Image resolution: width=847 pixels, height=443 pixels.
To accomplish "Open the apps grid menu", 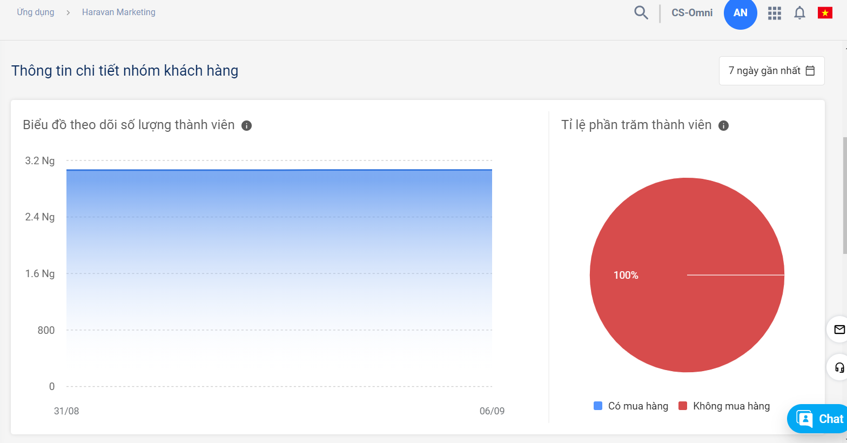I will point(775,13).
